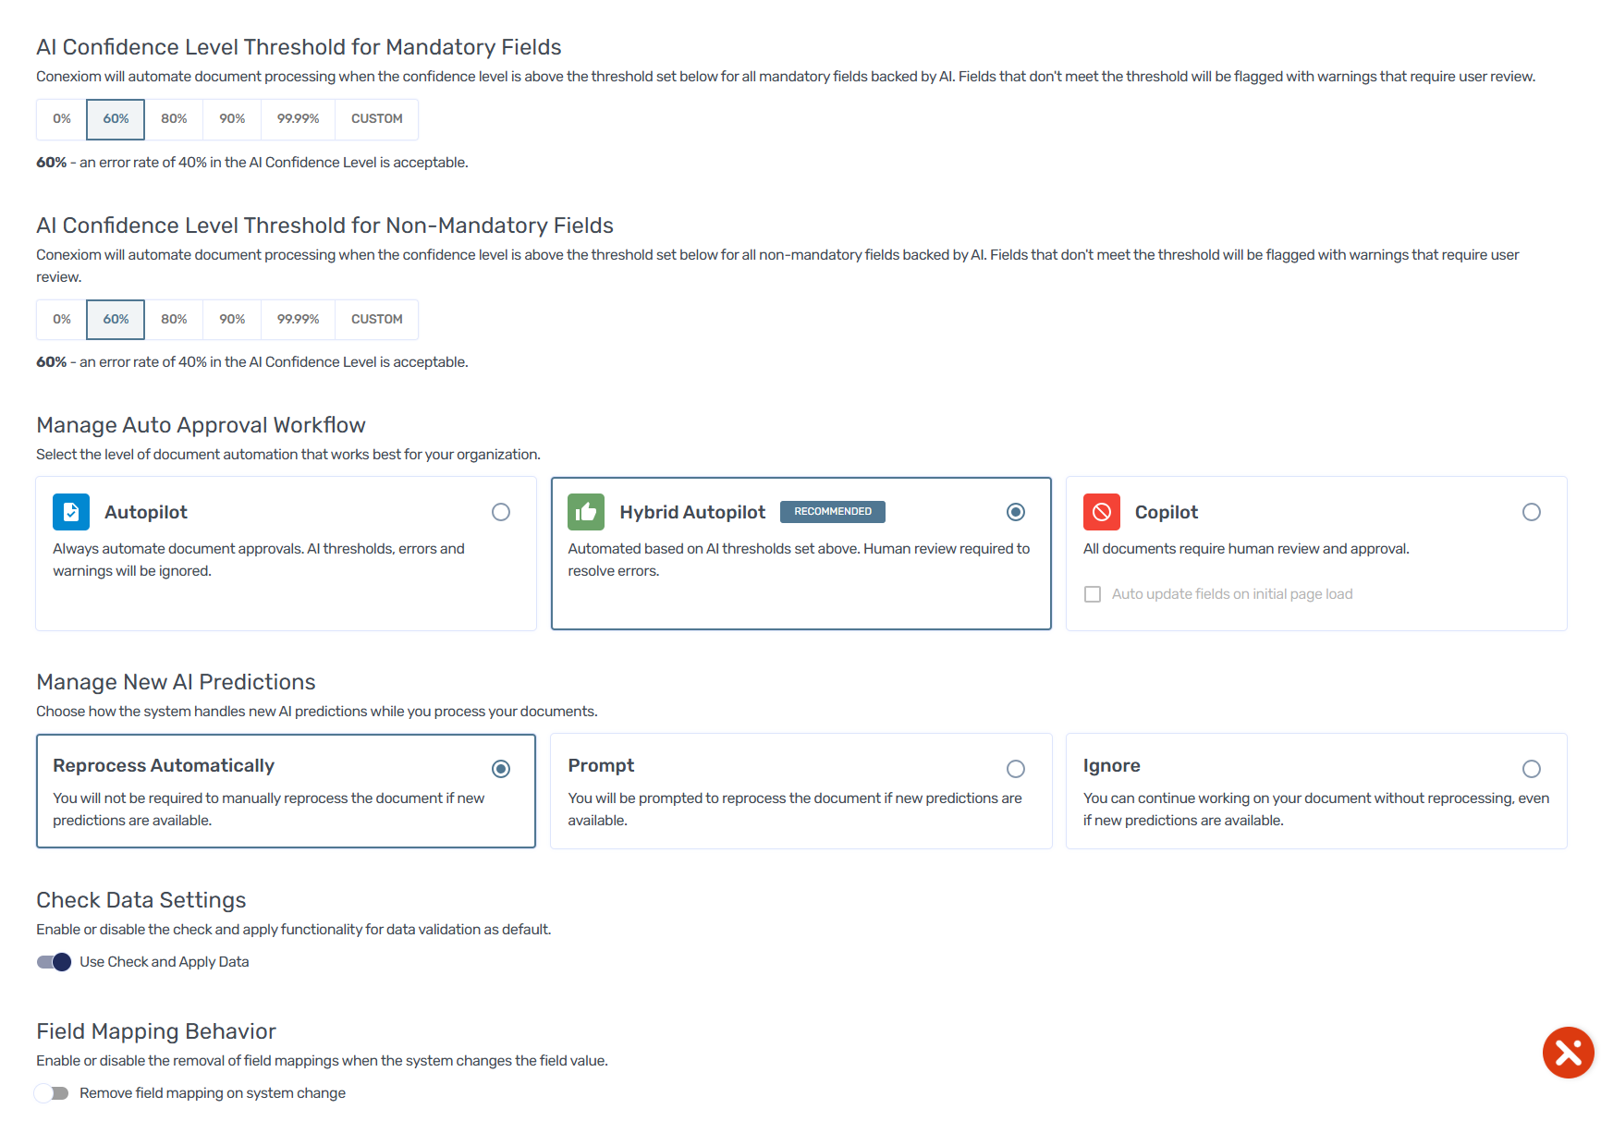Set mandatory fields threshold to 80%
This screenshot has height=1121, width=1601.
coord(174,119)
